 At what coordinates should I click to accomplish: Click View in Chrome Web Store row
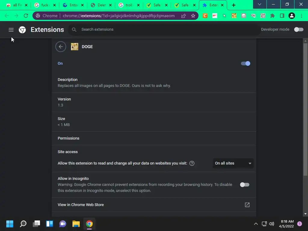tap(154, 205)
